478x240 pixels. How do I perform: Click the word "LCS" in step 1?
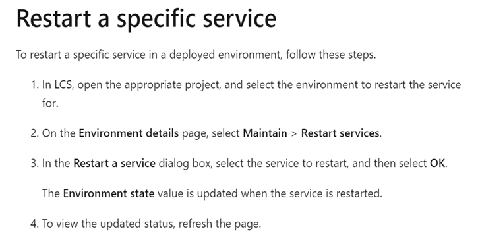point(63,85)
